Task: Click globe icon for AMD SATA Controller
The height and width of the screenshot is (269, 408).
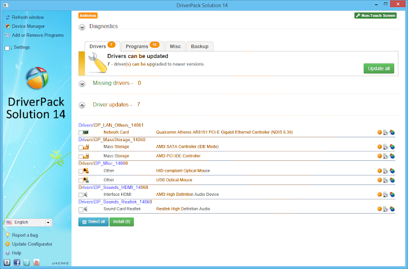Action: click(392, 147)
